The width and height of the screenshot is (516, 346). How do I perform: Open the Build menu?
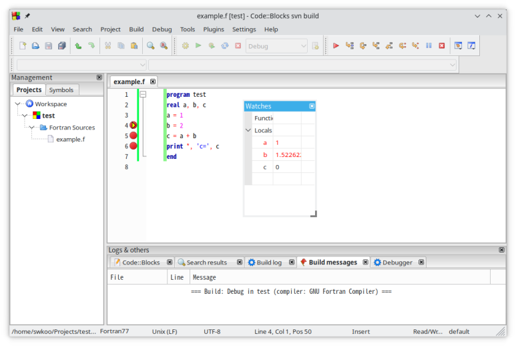(x=136, y=29)
